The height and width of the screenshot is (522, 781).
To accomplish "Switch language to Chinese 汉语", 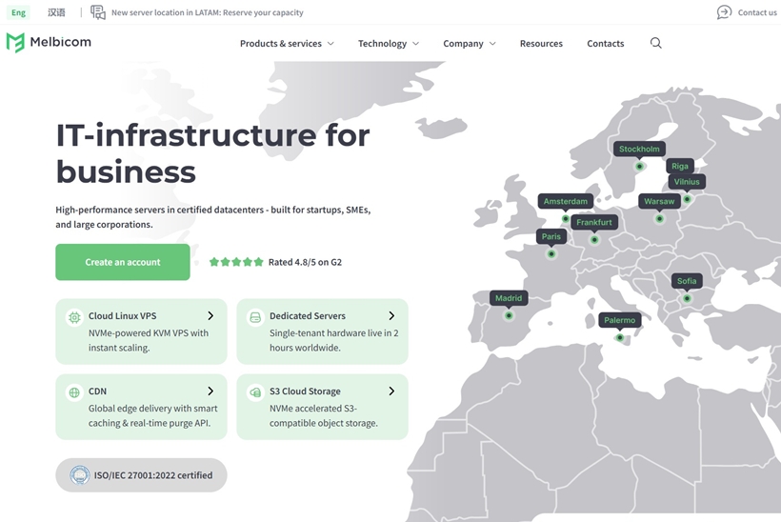I will click(x=56, y=12).
